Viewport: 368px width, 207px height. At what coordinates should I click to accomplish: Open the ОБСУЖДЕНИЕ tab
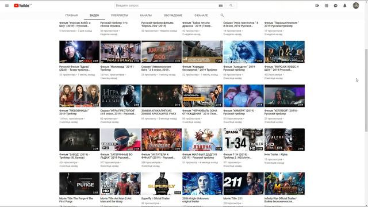pyautogui.click(x=173, y=16)
